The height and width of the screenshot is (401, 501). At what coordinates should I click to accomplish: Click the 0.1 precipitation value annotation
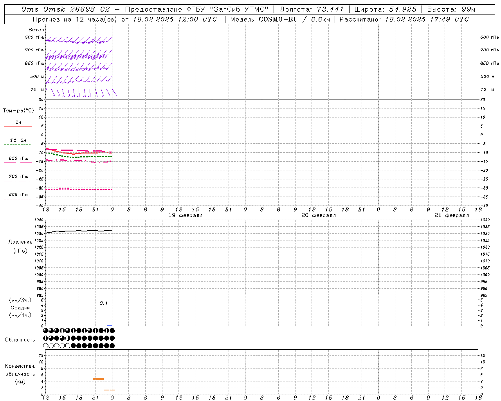pos(103,303)
